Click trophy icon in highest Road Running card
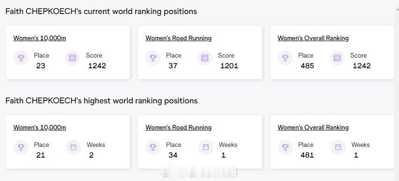 tap(153, 147)
